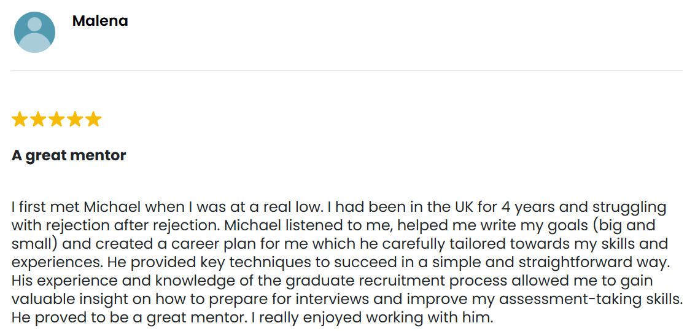Viewport: 687px width, 331px height.
Task: Select the fourth rating star
Action: 75,119
